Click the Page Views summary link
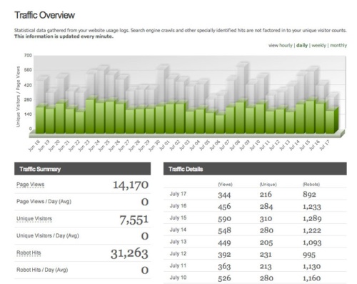Viewport: 357px width, 284px height. coord(30,185)
